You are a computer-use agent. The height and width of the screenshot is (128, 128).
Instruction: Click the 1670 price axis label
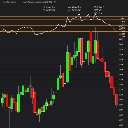(121, 90)
